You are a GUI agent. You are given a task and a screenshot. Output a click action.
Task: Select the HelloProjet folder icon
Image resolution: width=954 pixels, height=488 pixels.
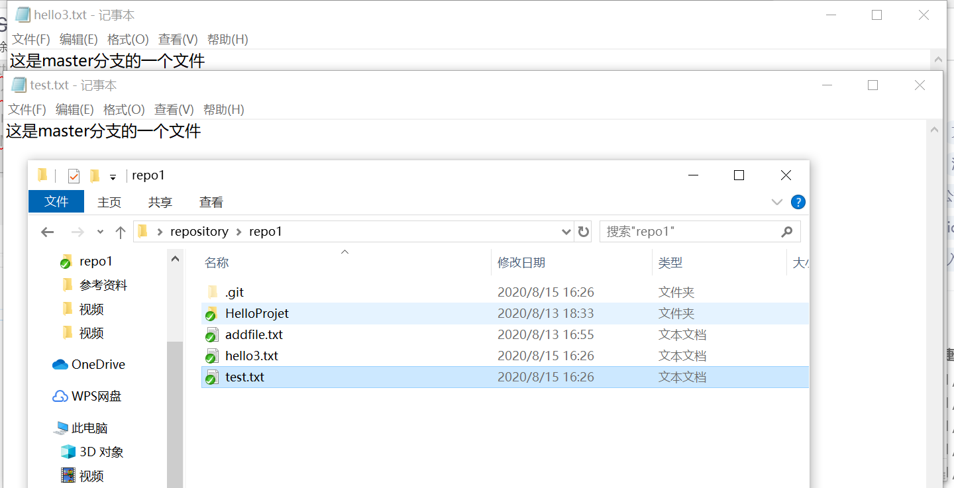[211, 314]
